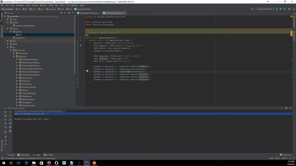
Task: Click the Scroll from Source icon in Project panel
Action: click(x=61, y=13)
